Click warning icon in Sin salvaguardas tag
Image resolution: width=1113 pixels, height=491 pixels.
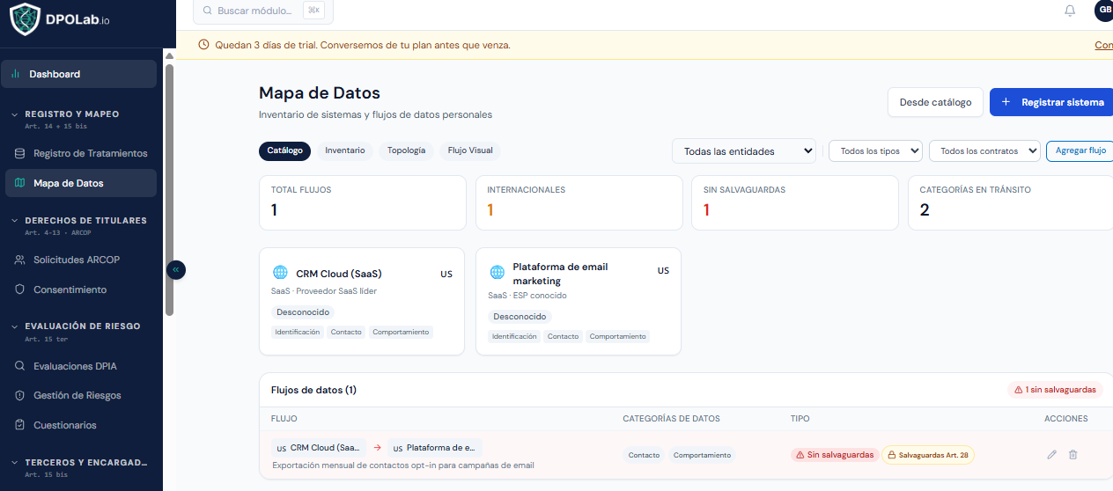coord(800,455)
